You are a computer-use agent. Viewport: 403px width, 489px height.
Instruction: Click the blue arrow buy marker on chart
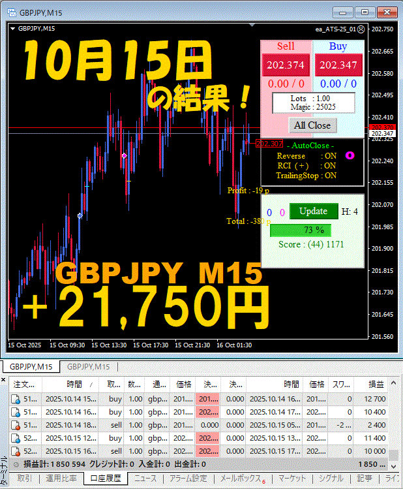(80, 216)
